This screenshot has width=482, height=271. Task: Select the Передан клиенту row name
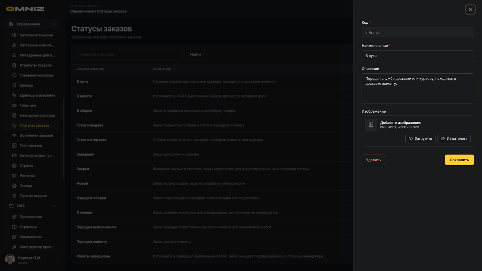tap(92, 242)
